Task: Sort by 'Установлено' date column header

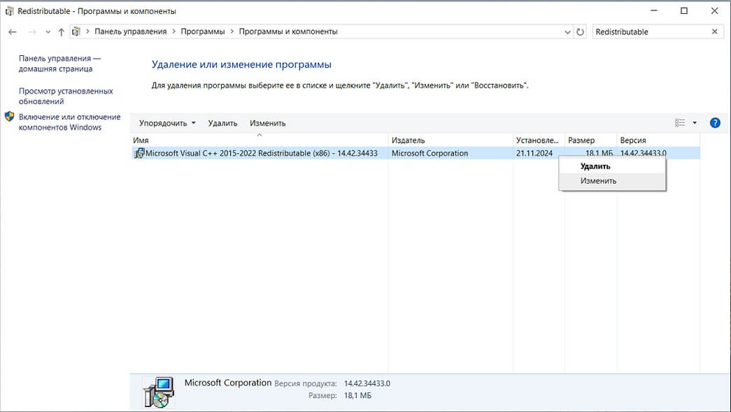Action: click(x=539, y=140)
